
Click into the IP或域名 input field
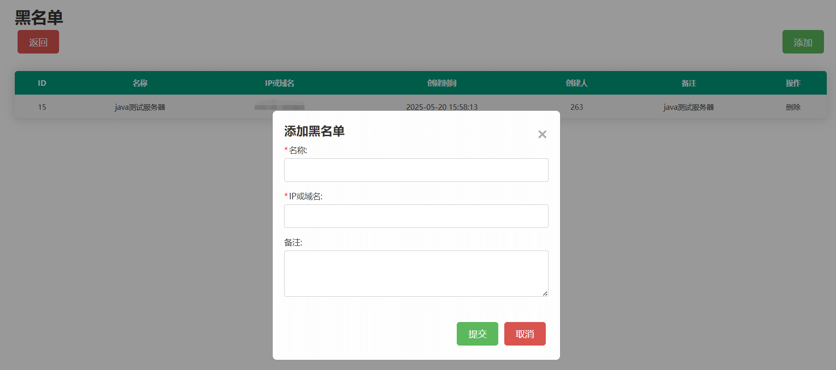tap(416, 216)
